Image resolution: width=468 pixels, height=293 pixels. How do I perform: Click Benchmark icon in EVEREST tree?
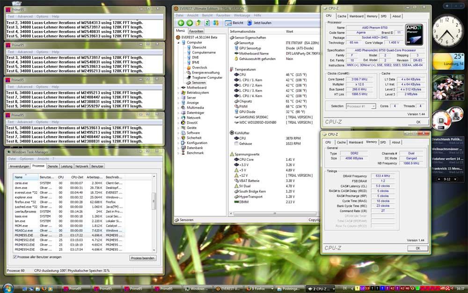tap(183, 153)
